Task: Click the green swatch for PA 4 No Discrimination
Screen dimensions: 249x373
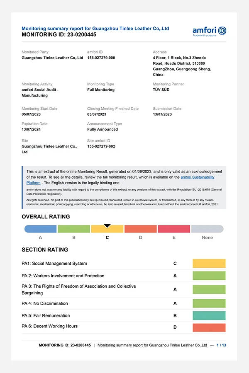Action: (x=209, y=303)
